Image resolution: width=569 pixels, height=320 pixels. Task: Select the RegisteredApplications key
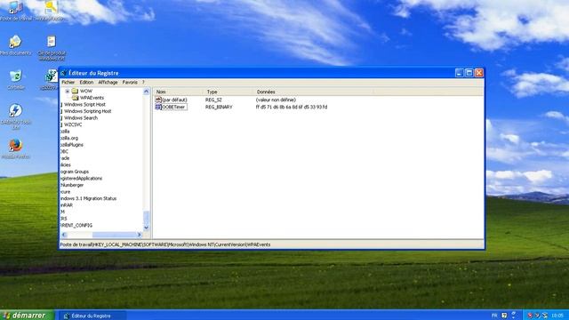coord(81,179)
